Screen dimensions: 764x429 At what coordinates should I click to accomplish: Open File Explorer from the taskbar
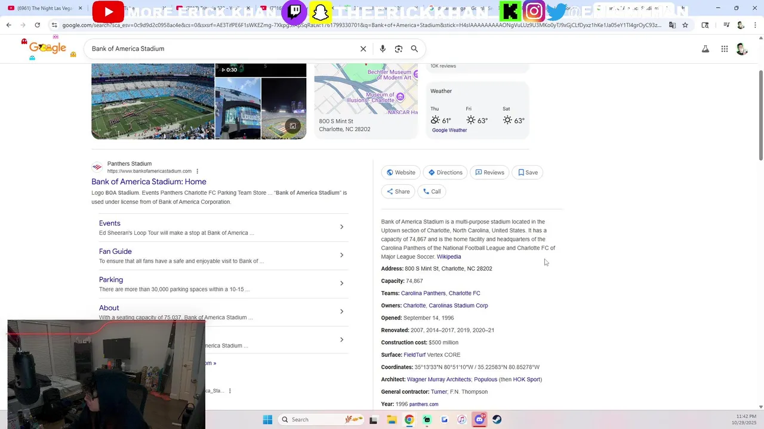tap(391, 419)
